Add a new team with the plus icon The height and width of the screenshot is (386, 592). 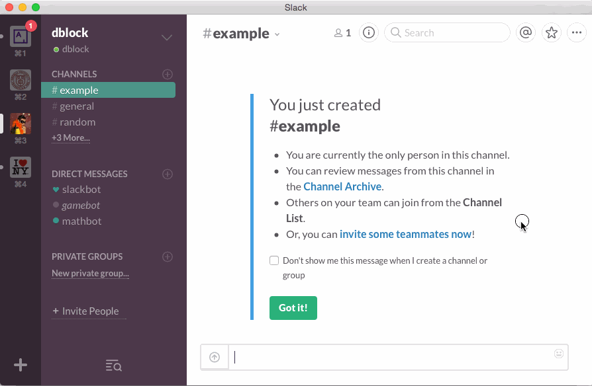click(21, 364)
